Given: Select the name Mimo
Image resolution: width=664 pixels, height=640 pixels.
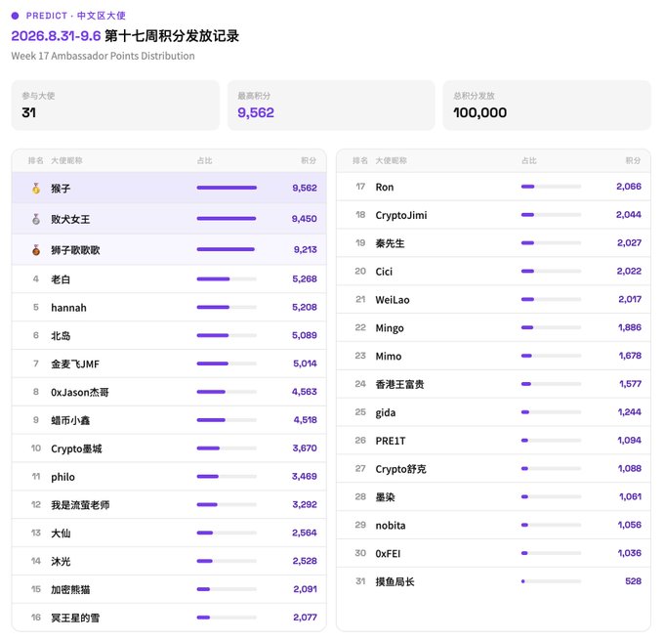Looking at the screenshot, I should tap(389, 357).
